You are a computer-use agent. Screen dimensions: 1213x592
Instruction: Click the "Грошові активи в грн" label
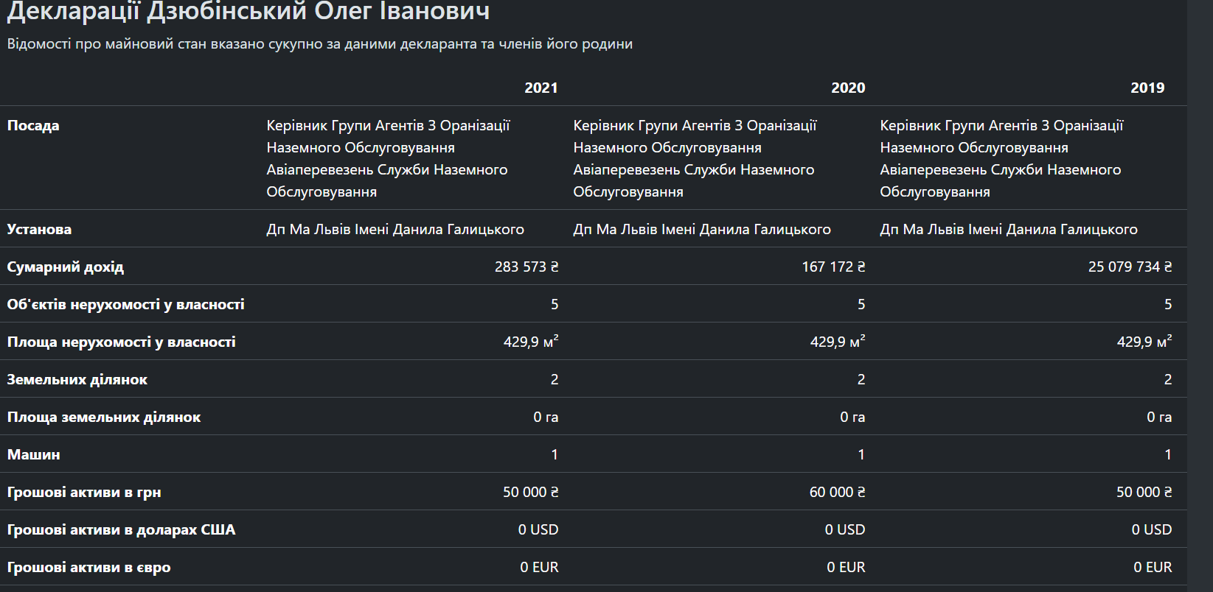[x=83, y=493]
